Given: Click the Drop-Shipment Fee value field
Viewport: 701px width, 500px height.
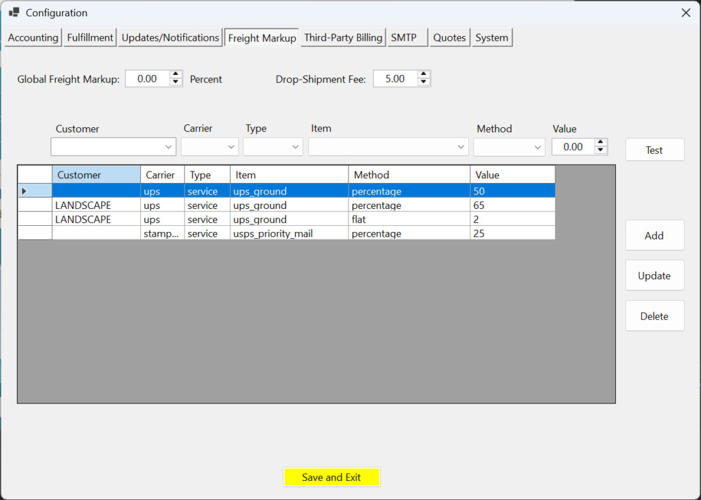Looking at the screenshot, I should pyautogui.click(x=395, y=79).
